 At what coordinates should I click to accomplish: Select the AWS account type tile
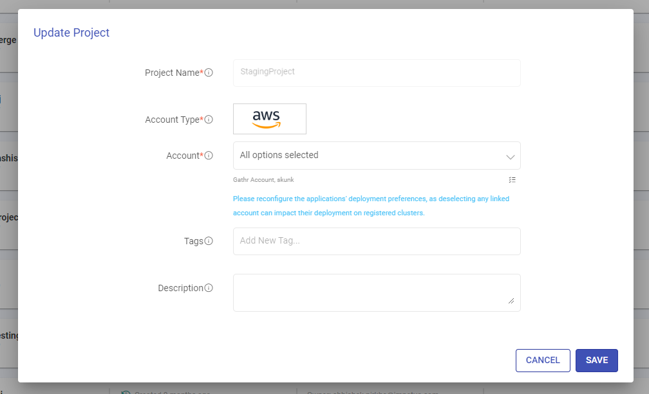pyautogui.click(x=269, y=119)
